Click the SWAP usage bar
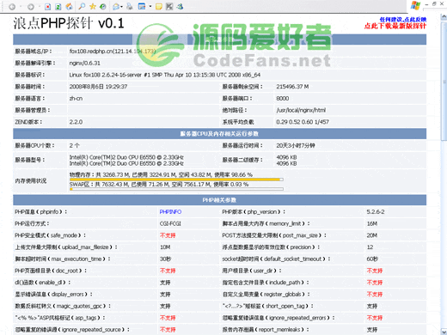The image size is (447, 335). coord(176,189)
